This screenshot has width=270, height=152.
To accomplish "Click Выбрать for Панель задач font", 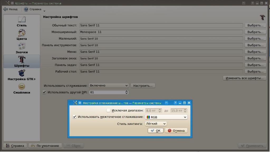I will coord(255,65).
